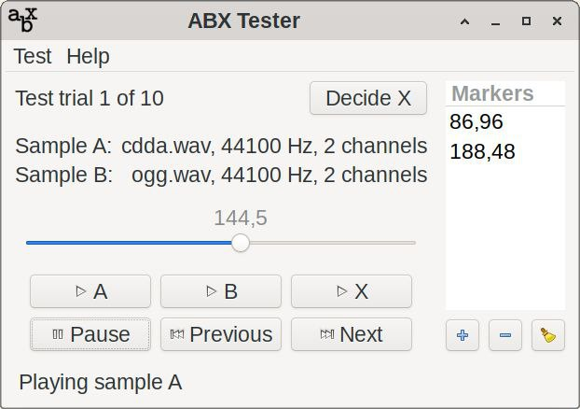Click the playback position slider handle
Image resolution: width=580 pixels, height=409 pixels.
(x=241, y=243)
